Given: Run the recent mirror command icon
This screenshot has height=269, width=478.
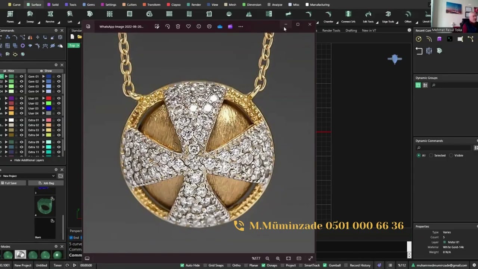Looking at the screenshot, I should 429,51.
